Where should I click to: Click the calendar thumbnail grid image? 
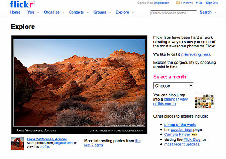pyautogui.click(x=204, y=101)
